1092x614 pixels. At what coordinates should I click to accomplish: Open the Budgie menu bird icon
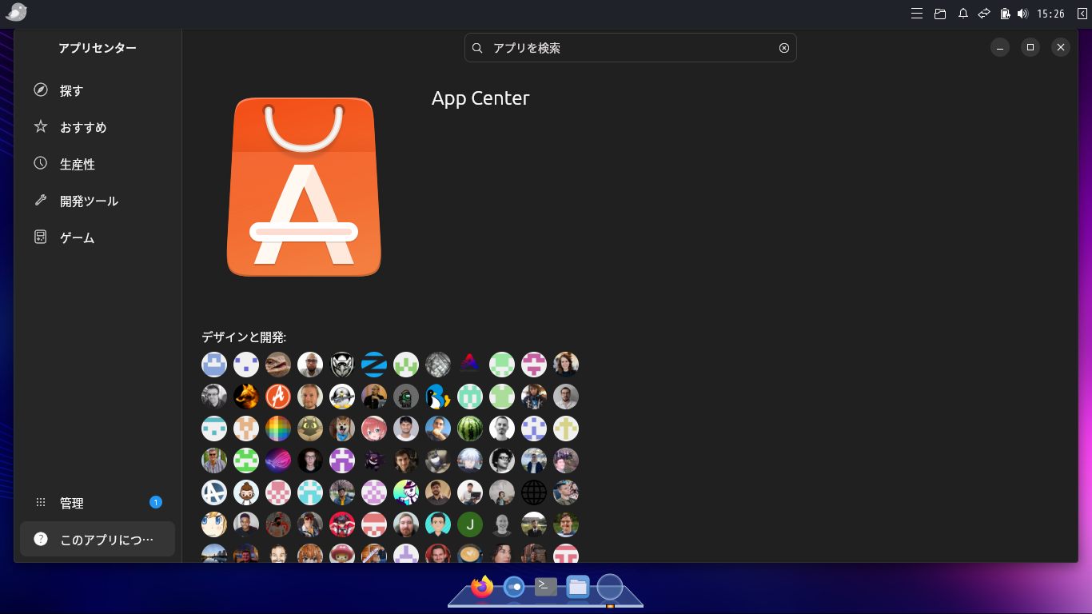tap(16, 13)
